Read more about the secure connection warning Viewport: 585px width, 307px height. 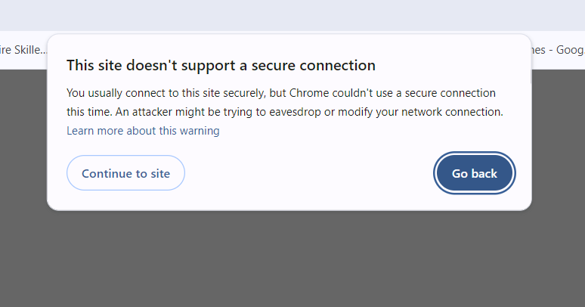click(143, 131)
